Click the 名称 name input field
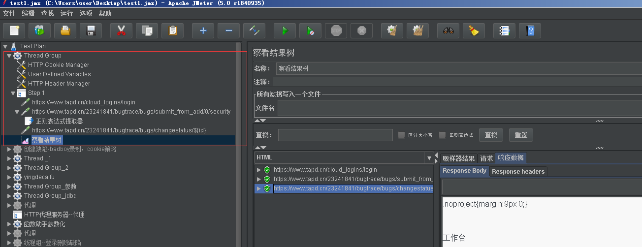The image size is (642, 247). (x=458, y=69)
